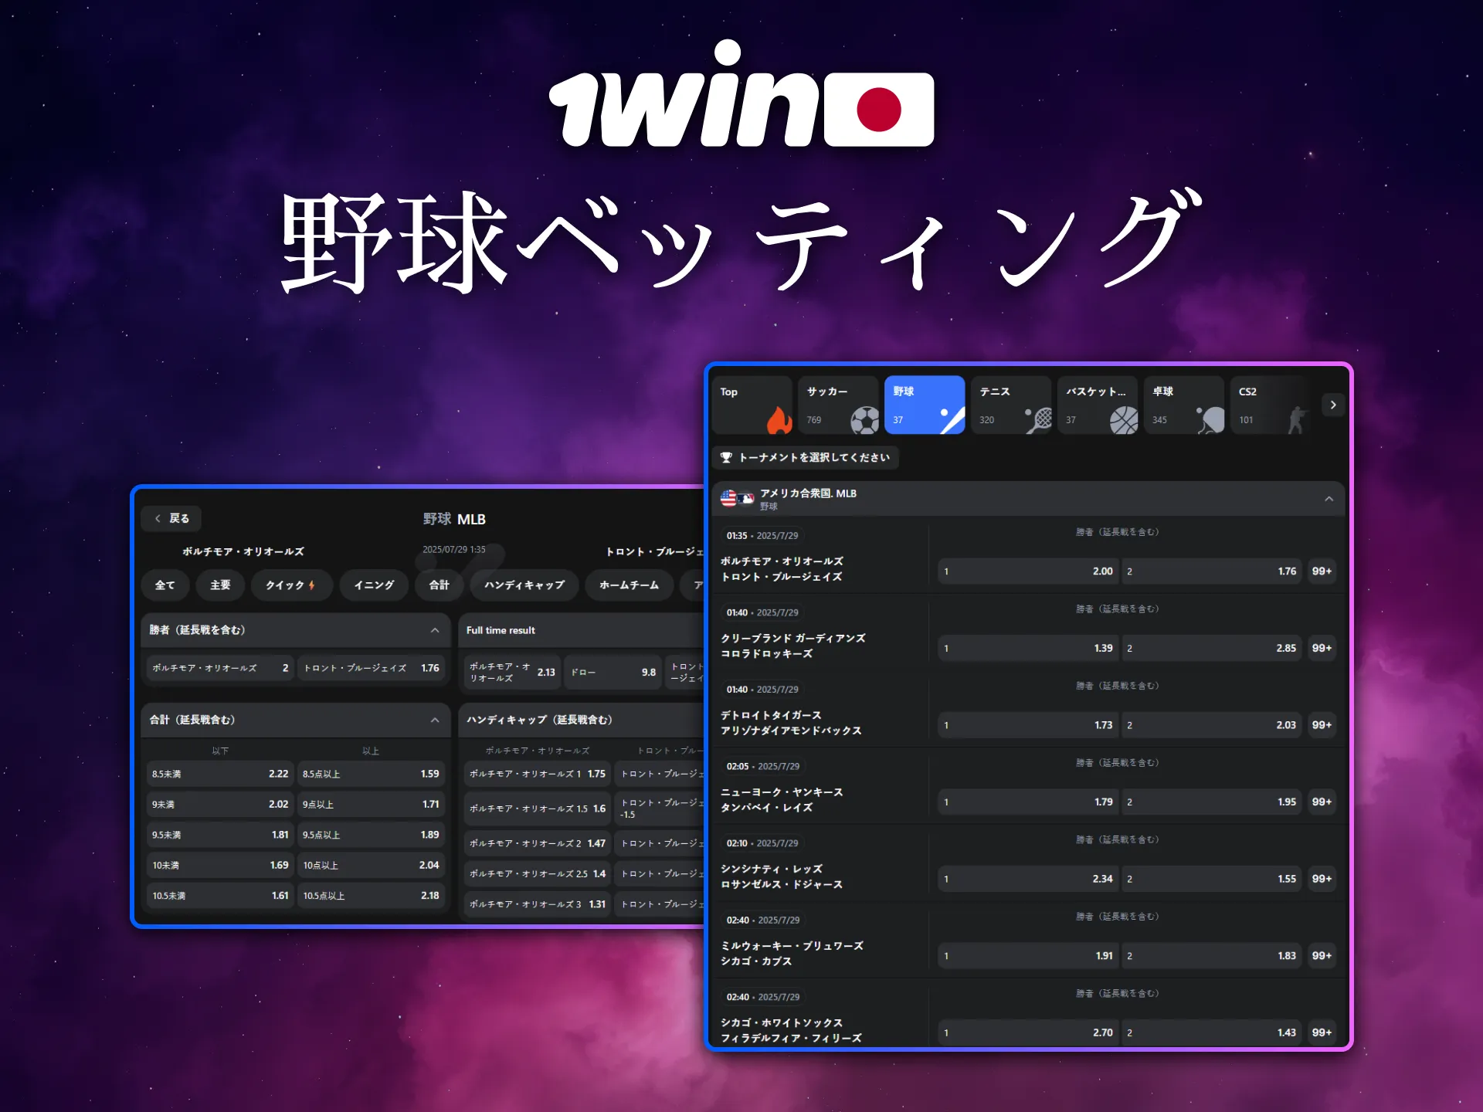Viewport: 1483px width, 1112px height.
Task: Collapse the 合計（延長戦含む）market panel
Action: [x=435, y=720]
